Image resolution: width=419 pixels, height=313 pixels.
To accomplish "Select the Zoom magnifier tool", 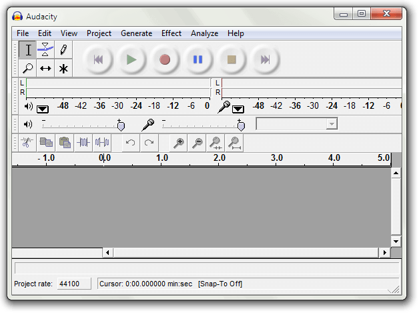I will click(x=28, y=68).
